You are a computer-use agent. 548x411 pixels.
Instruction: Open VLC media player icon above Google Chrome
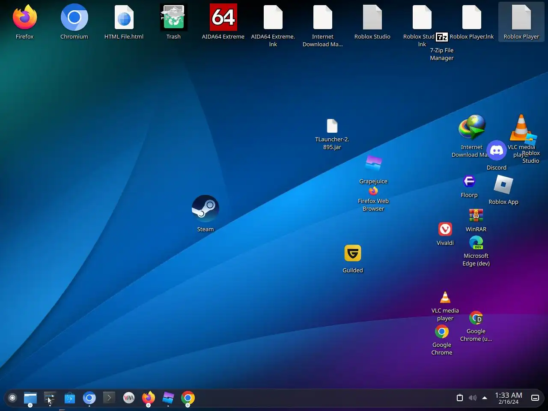pyautogui.click(x=445, y=298)
